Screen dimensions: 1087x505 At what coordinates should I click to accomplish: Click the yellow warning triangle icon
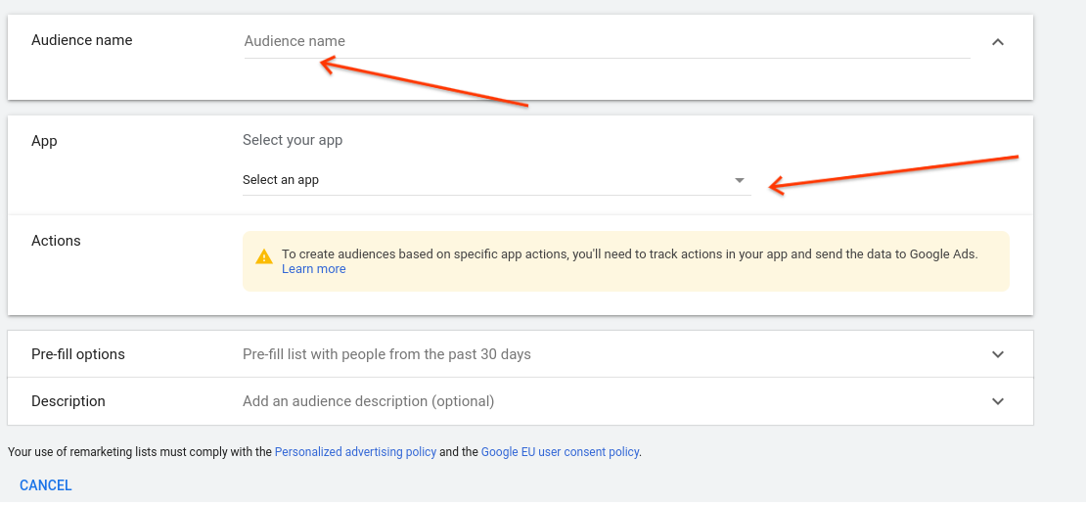(x=264, y=256)
